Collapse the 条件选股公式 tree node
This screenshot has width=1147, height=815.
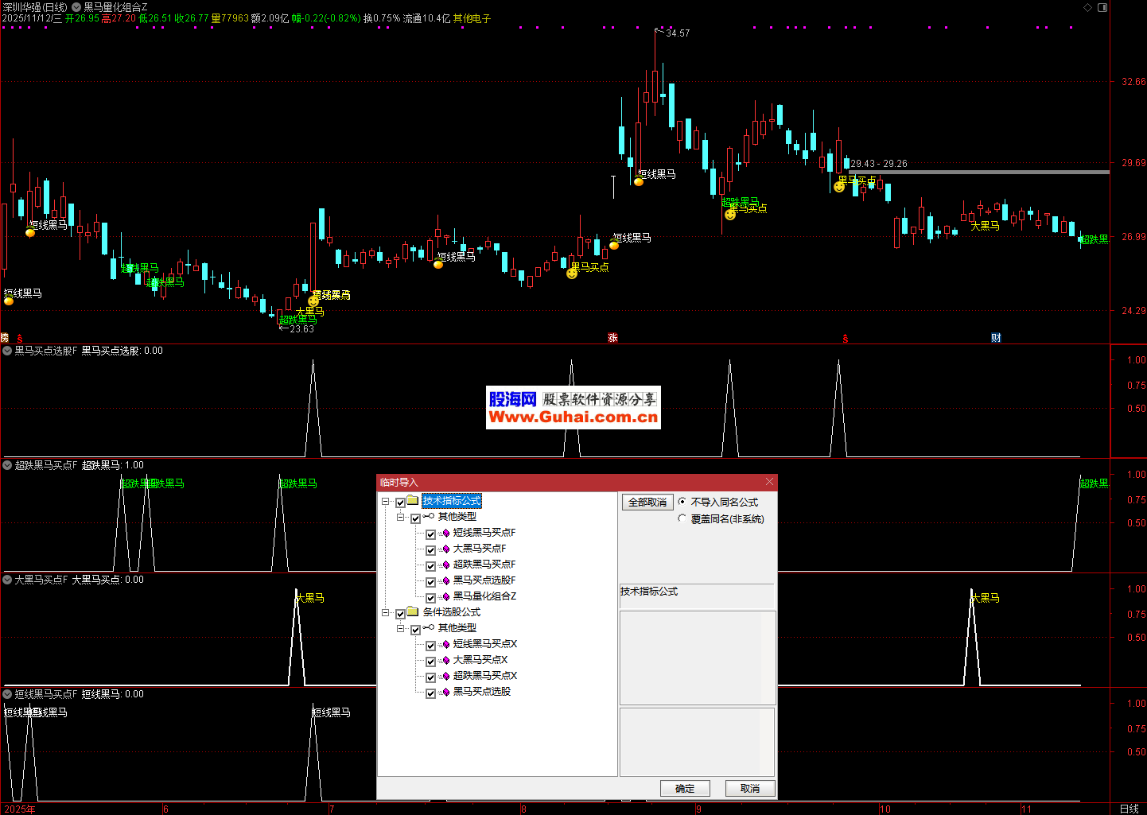pos(386,613)
